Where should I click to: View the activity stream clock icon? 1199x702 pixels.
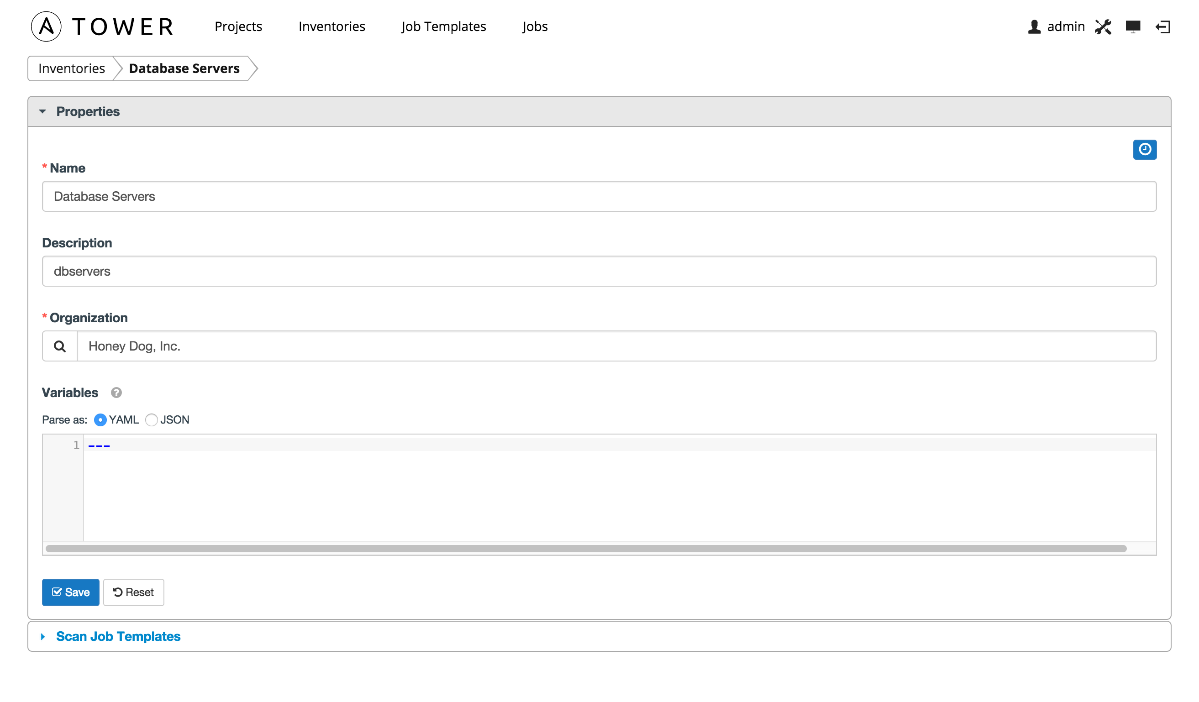(x=1145, y=150)
